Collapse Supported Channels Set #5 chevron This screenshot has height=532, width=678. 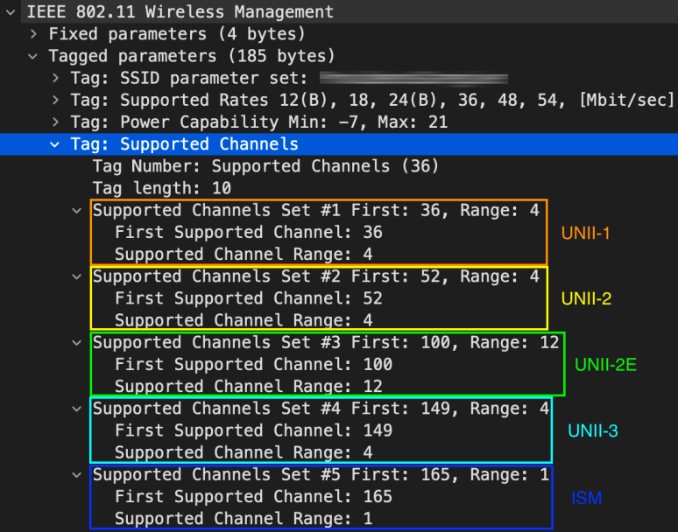coord(77,474)
